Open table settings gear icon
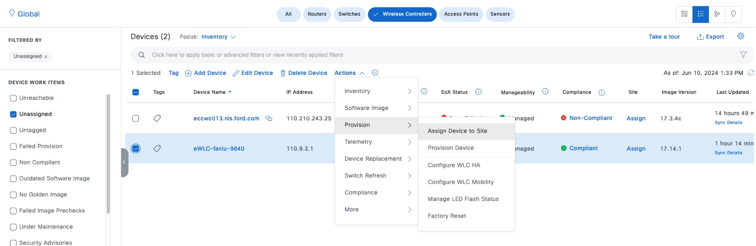Image resolution: width=756 pixels, height=246 pixels. click(740, 36)
